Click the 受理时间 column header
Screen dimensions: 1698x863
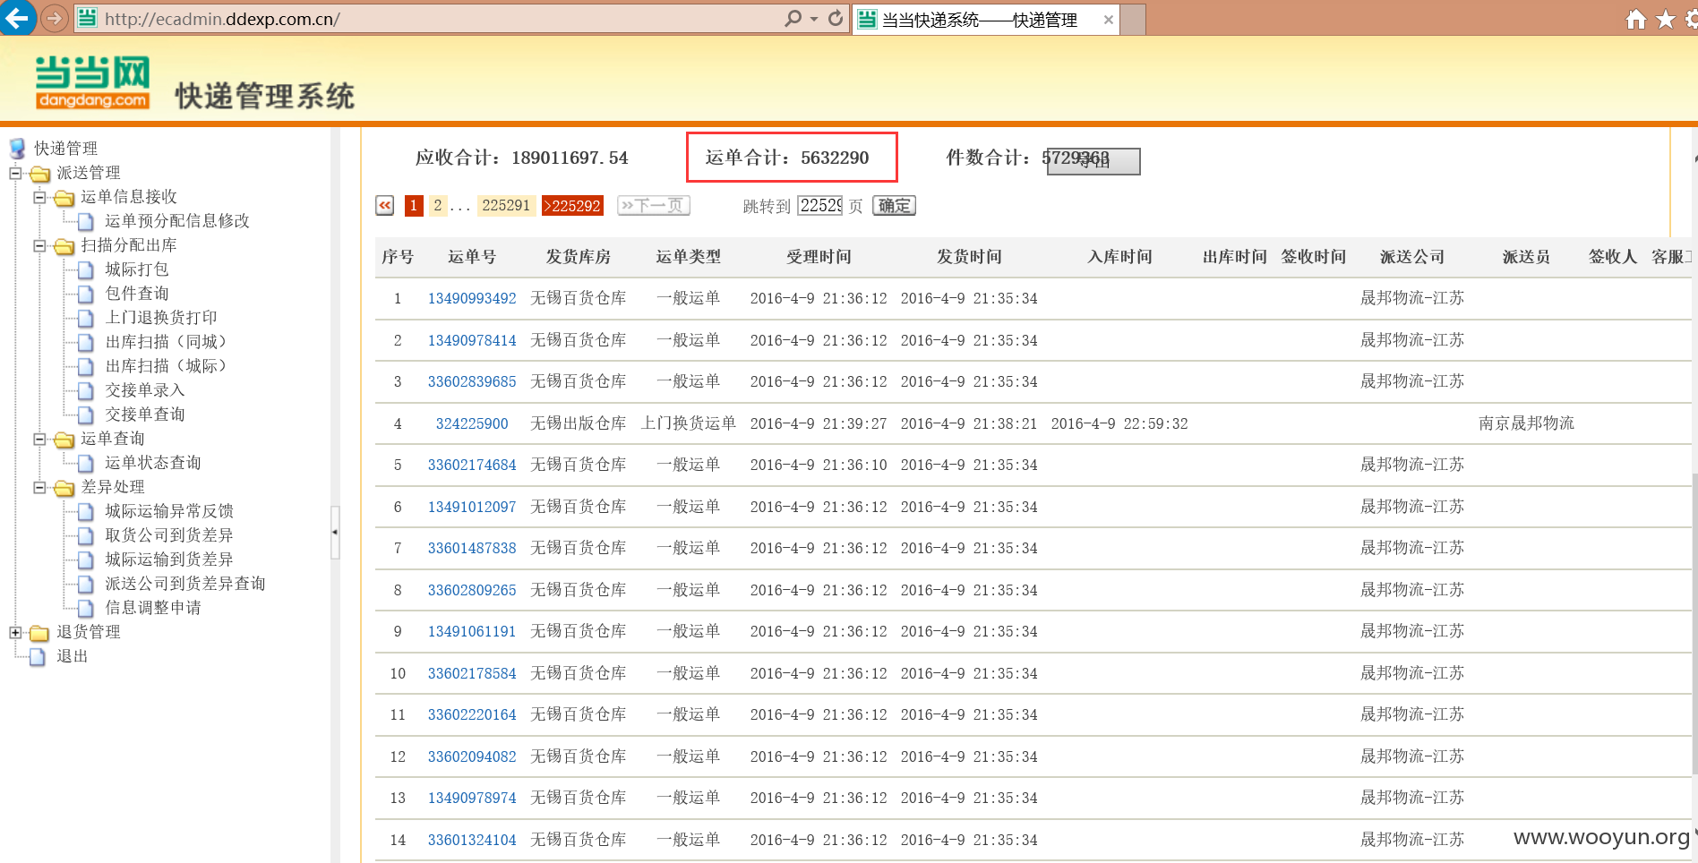(819, 257)
